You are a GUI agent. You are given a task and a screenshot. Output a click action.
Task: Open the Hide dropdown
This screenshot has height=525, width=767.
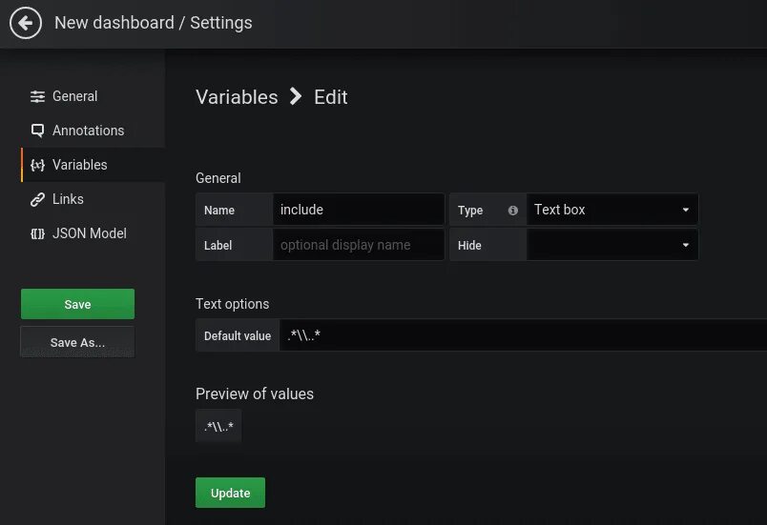pyautogui.click(x=612, y=245)
